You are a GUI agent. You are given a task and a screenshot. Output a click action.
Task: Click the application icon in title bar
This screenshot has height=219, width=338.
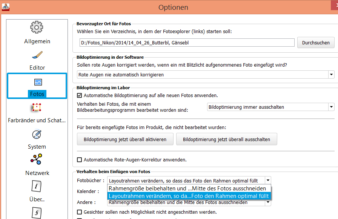pos(6,6)
